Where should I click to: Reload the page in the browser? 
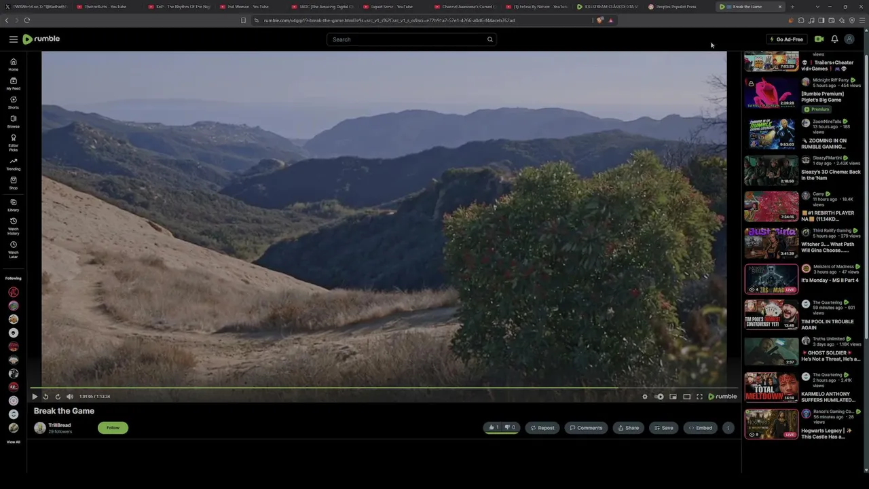[27, 20]
